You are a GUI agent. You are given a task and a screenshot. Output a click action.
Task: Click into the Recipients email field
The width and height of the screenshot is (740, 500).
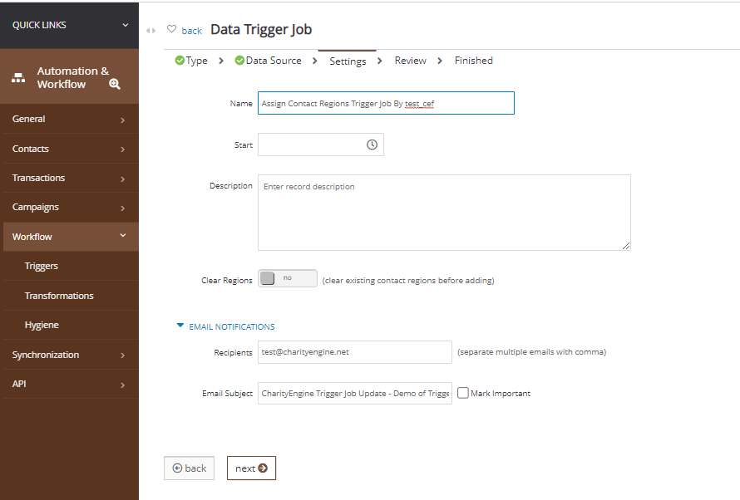(x=355, y=352)
